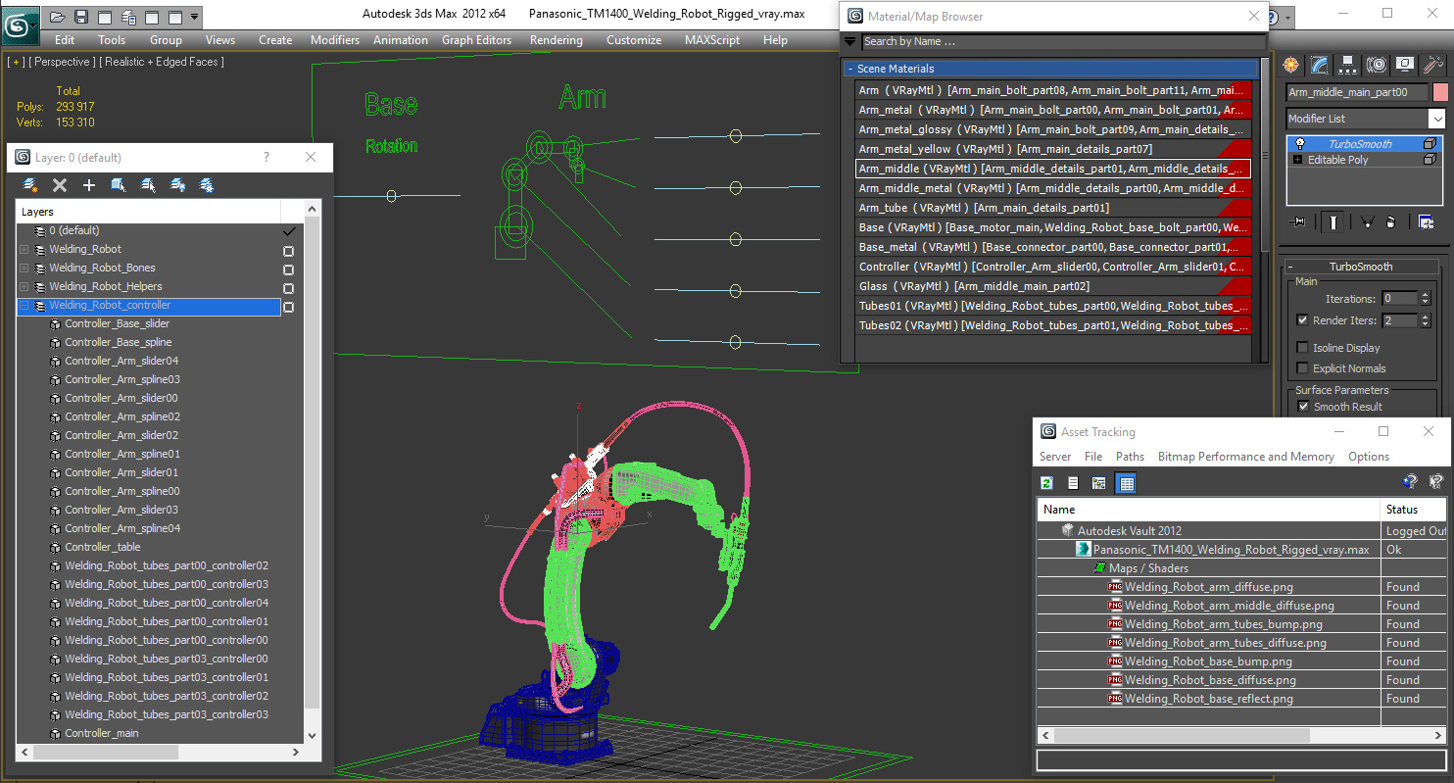This screenshot has height=783, width=1454.
Task: Toggle Render Iters checkbox
Action: (1302, 320)
